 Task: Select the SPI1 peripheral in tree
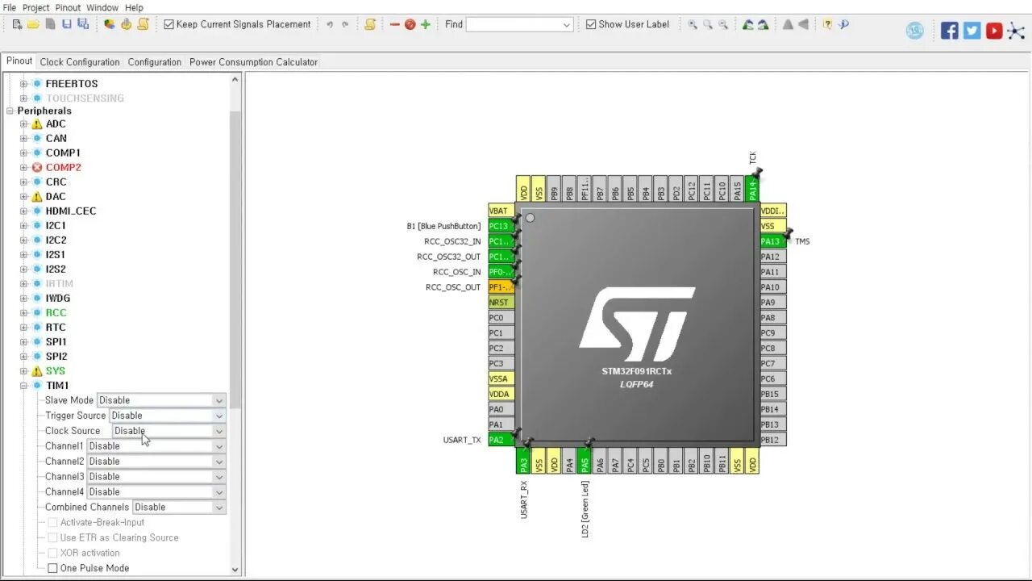[56, 342]
